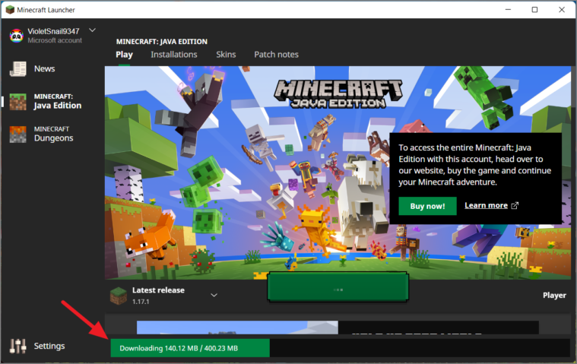Open the Skins tab
Screen dimensions: 577x364
pyautogui.click(x=226, y=55)
